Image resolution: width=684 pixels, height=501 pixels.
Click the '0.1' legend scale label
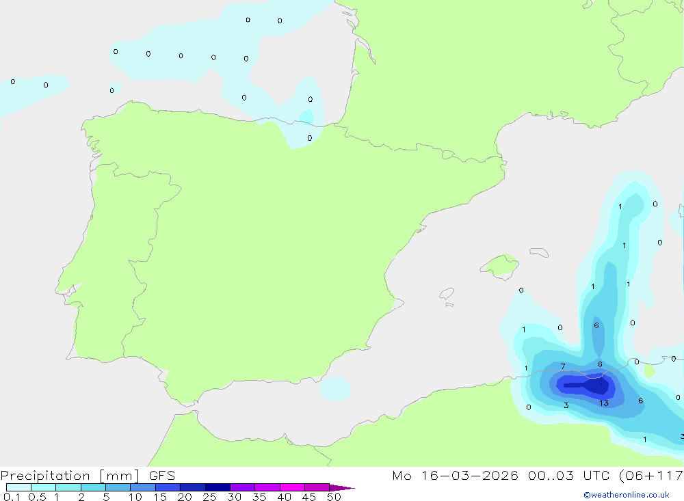(x=12, y=497)
